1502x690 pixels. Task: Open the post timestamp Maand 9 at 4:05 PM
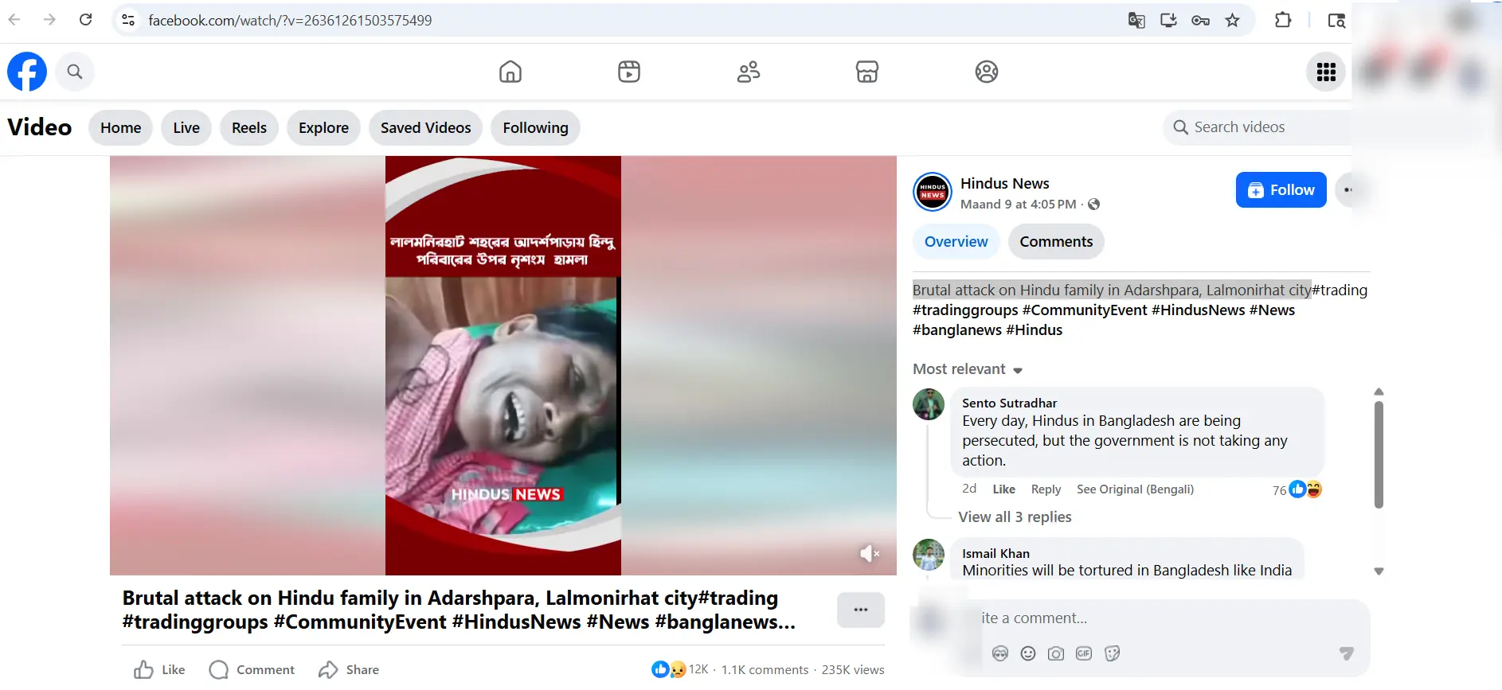(x=1019, y=205)
